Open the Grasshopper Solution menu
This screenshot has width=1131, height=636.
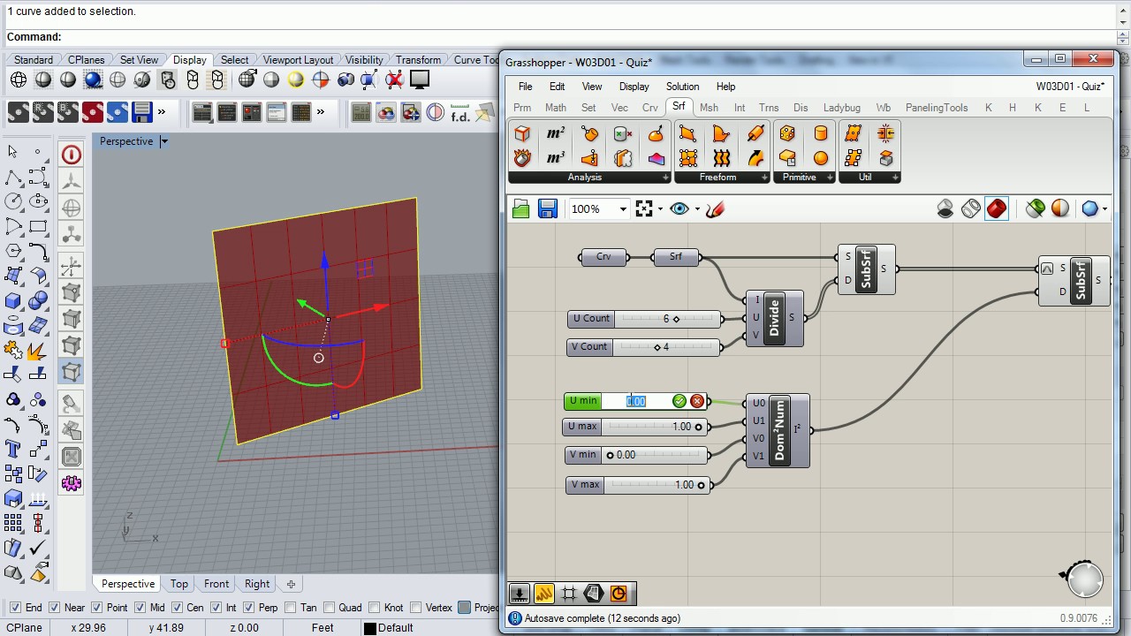[x=682, y=87]
